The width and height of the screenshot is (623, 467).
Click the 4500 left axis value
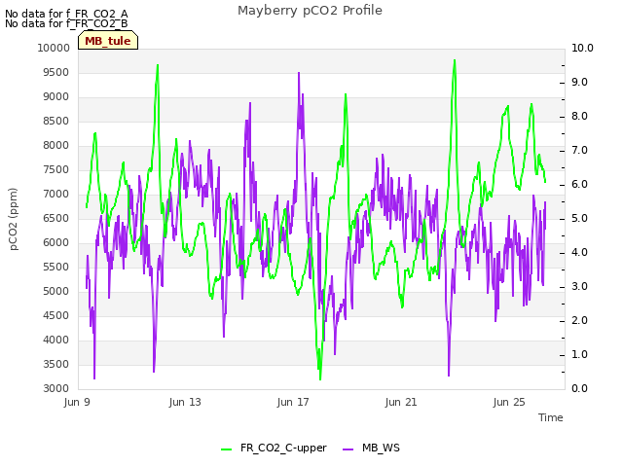56,315
